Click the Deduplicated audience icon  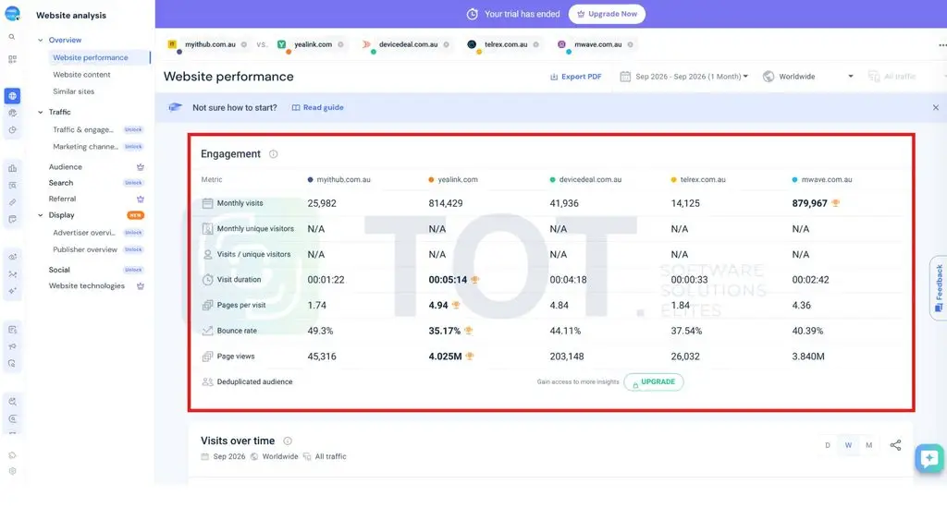pyautogui.click(x=207, y=381)
